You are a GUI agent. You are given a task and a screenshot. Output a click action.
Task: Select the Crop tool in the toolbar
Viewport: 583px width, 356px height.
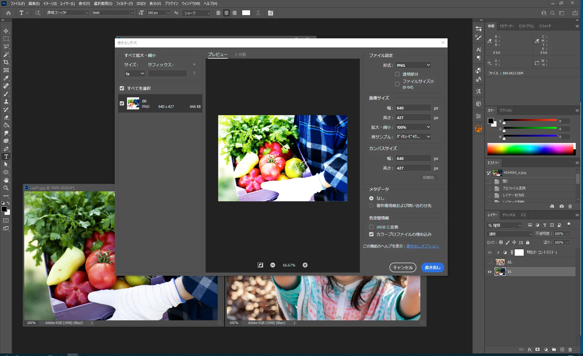click(6, 62)
